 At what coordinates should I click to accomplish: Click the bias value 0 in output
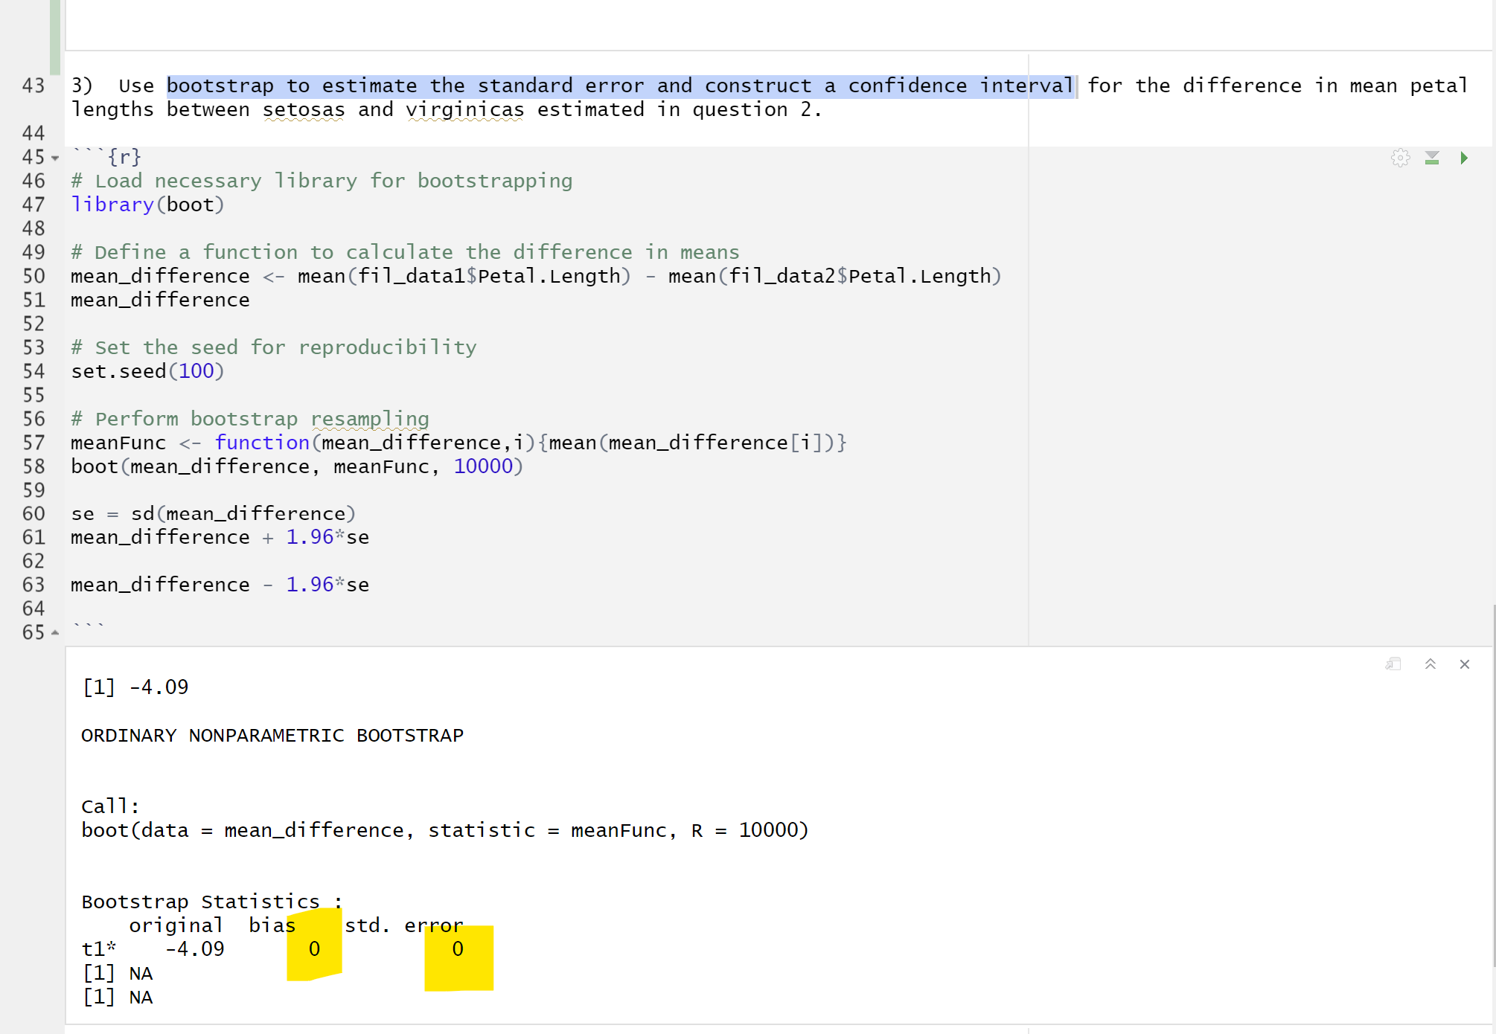(x=314, y=948)
